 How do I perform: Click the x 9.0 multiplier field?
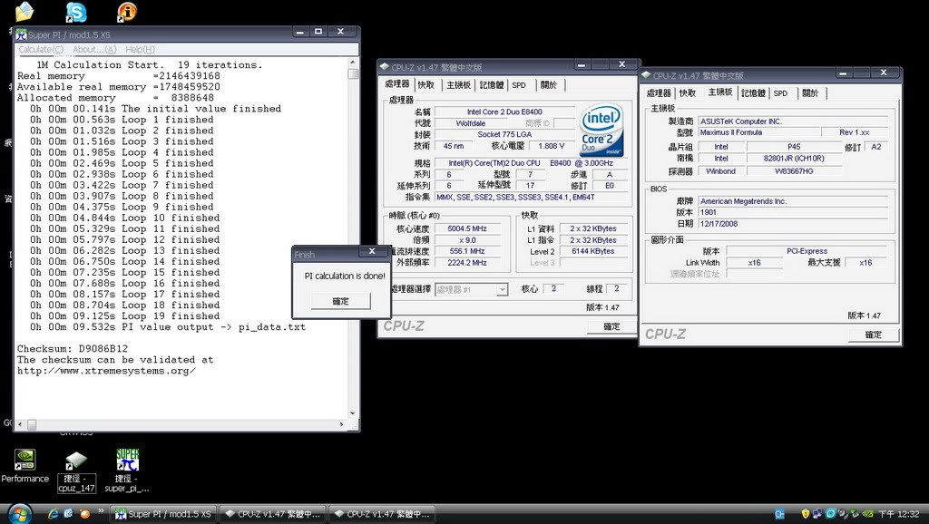(x=468, y=240)
